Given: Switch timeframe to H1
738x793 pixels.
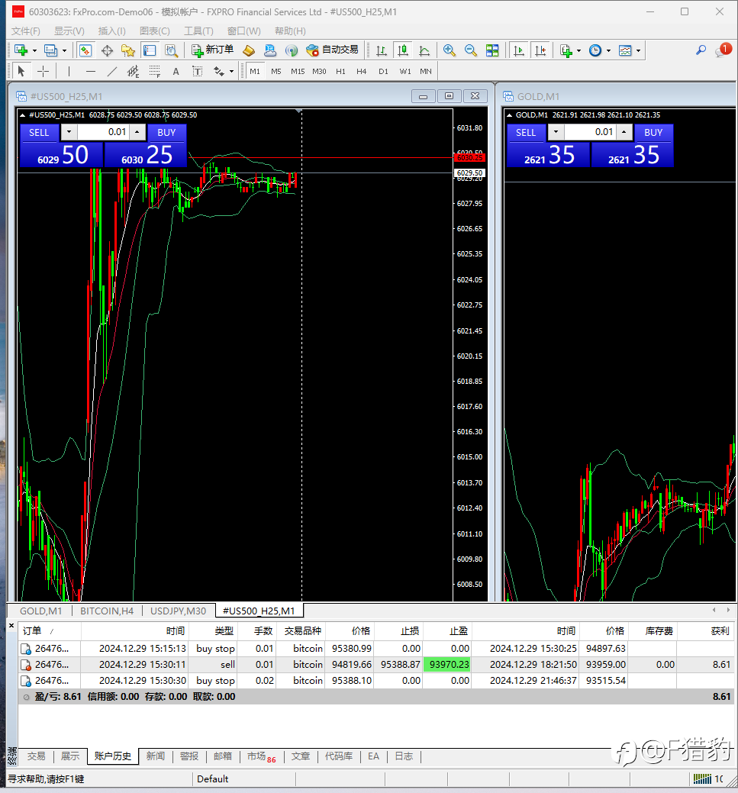Looking at the screenshot, I should (x=340, y=71).
